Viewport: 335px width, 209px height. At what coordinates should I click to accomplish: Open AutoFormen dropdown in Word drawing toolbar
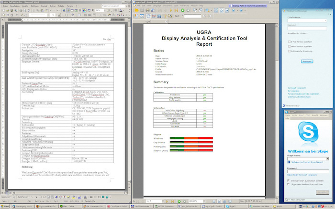(23, 197)
